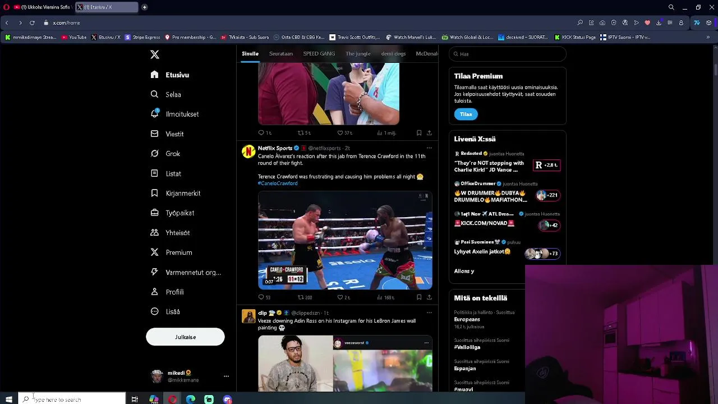Open Profiili profile page
This screenshot has height=404, width=718.
[167, 292]
